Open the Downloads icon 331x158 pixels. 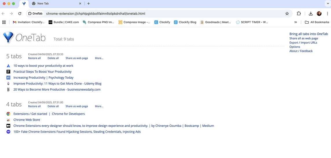point(310,14)
